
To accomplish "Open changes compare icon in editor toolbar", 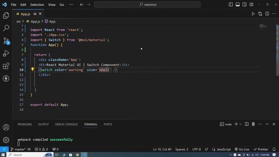I will 260,14.
